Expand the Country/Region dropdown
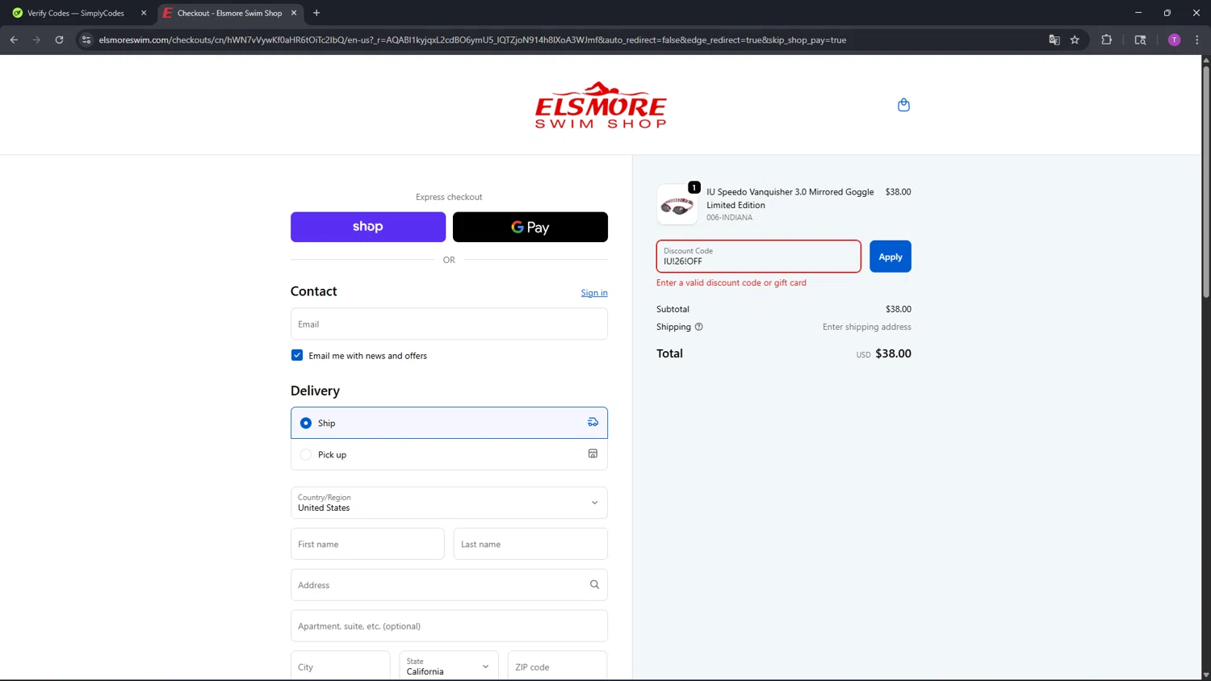The height and width of the screenshot is (681, 1211). pos(449,503)
